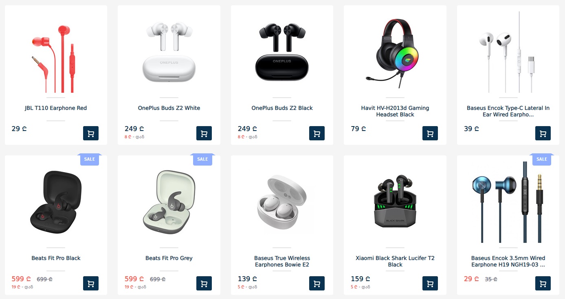Add Baseus Encok H19 earphone to cart

[x=543, y=284]
